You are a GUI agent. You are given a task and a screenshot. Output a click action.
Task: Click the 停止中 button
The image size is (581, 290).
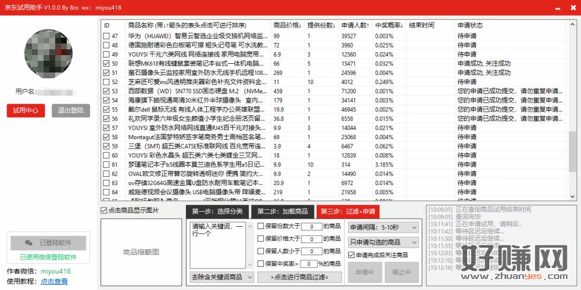click(401, 272)
